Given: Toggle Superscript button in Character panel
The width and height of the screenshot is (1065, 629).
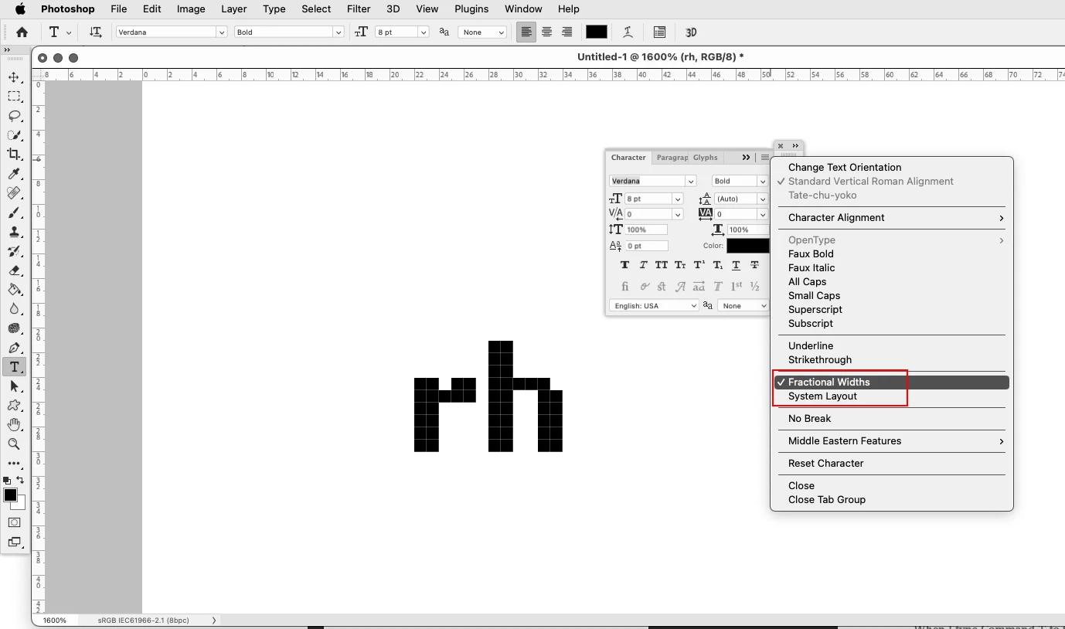Looking at the screenshot, I should [x=699, y=265].
